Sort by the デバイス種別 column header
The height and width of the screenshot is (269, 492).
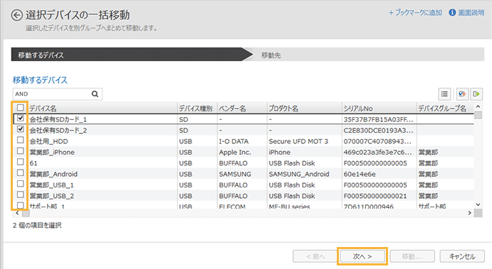[197, 108]
